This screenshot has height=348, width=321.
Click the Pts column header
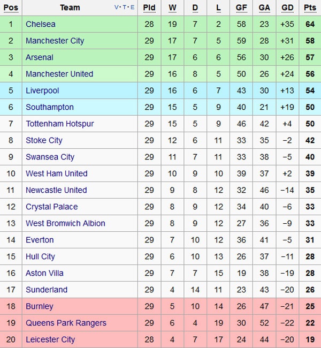click(x=310, y=7)
